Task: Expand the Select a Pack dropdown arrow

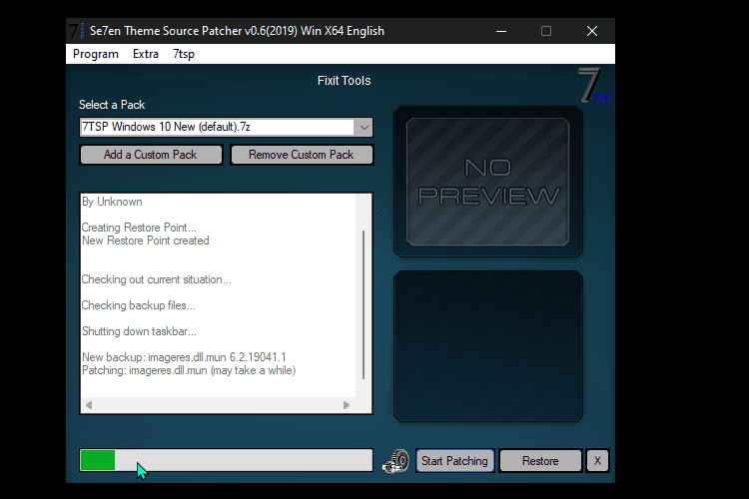Action: [364, 128]
